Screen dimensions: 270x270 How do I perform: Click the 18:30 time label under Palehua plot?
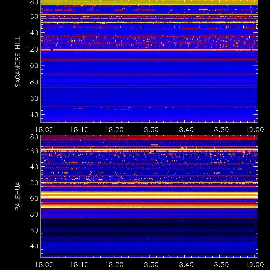pyautogui.click(x=149, y=265)
